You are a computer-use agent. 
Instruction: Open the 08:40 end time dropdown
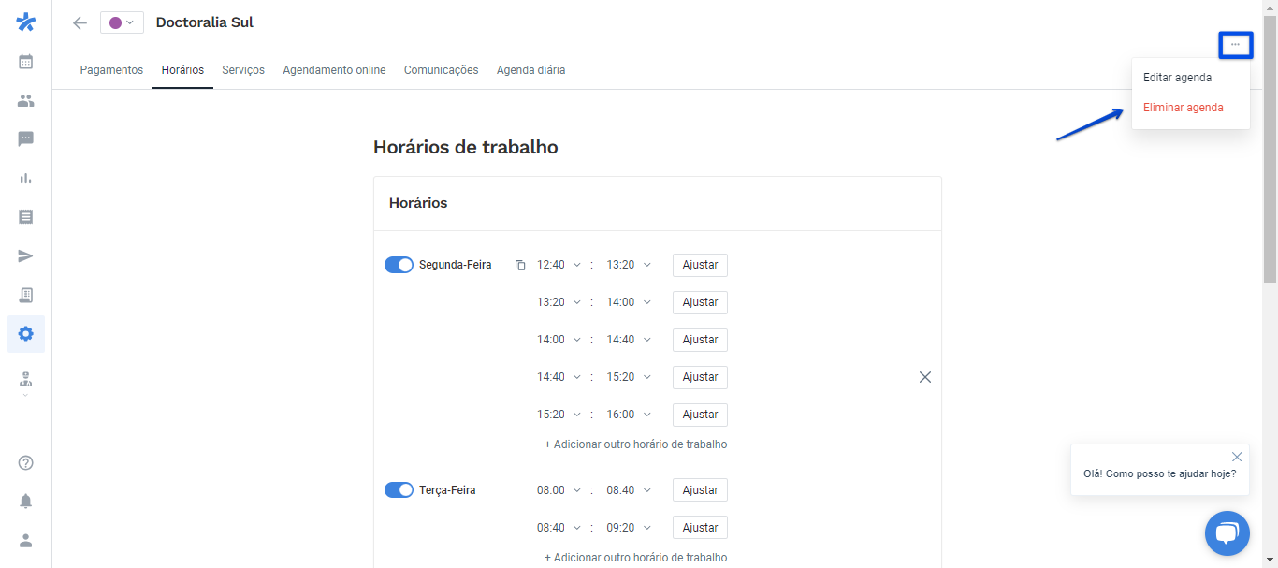tap(629, 490)
